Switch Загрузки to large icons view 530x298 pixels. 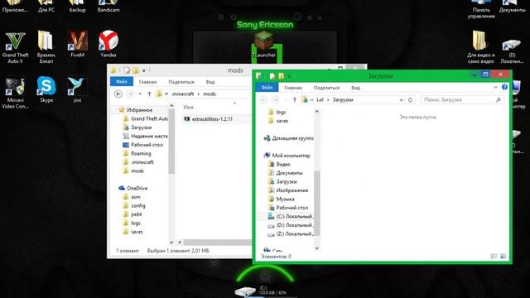503,257
